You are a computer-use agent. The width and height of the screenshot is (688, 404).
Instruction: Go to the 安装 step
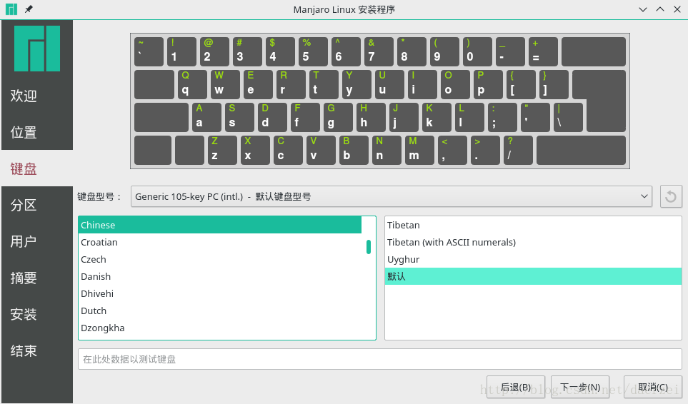(x=24, y=314)
